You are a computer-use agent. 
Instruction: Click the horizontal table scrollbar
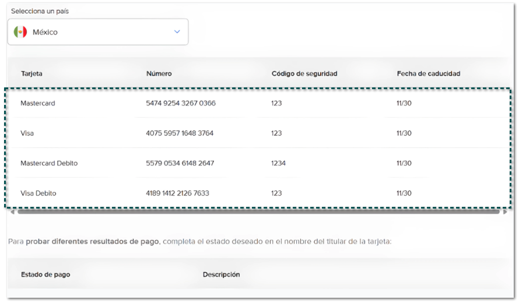click(257, 212)
